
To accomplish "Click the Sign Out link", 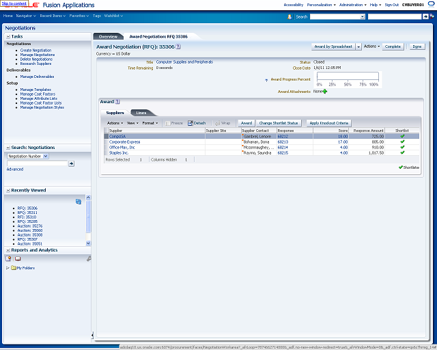I will point(391,5).
